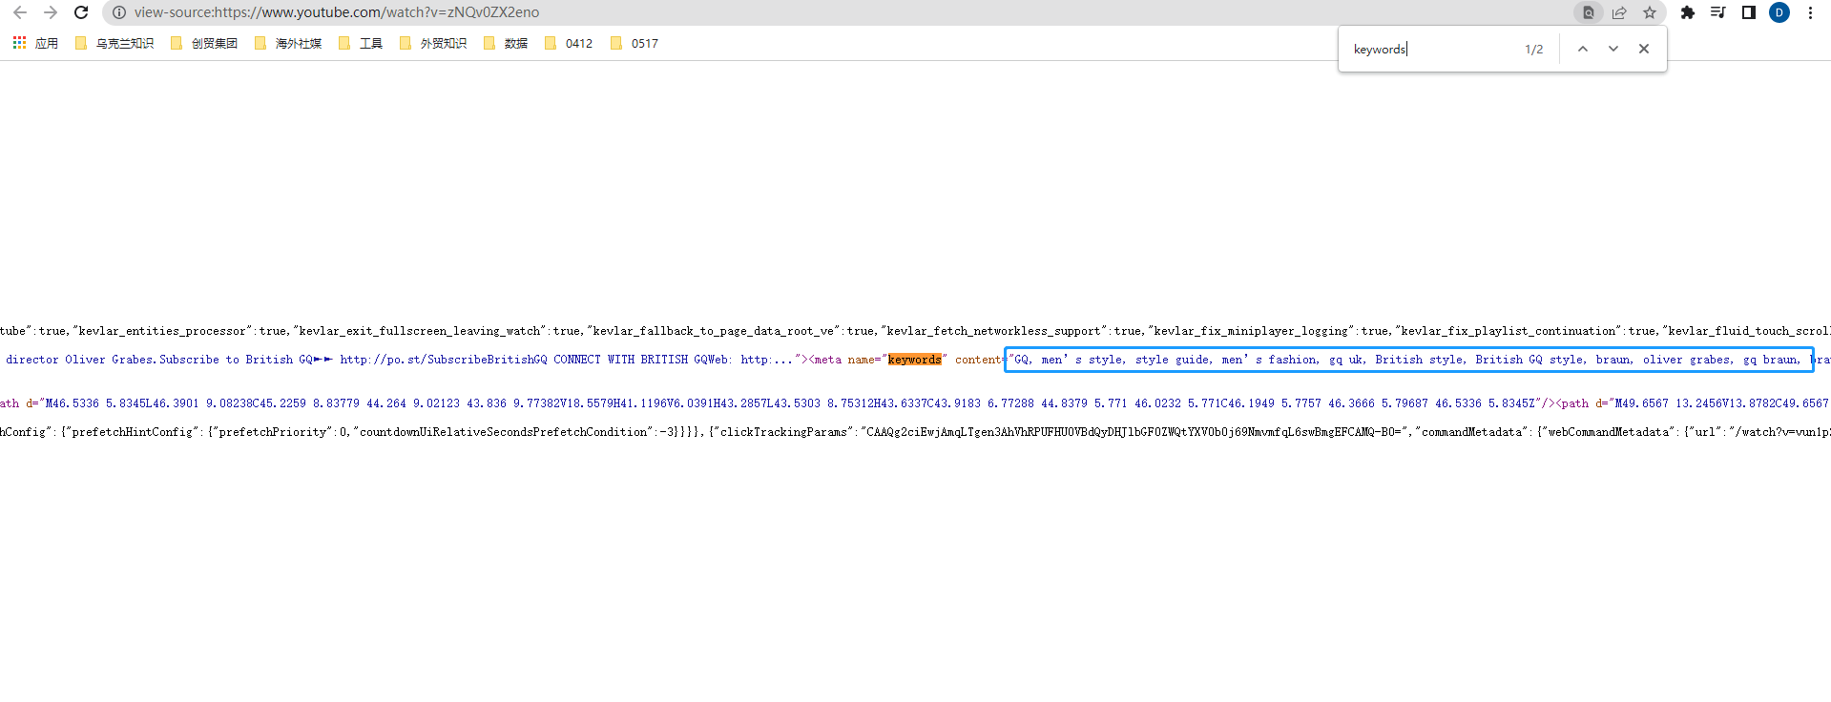Click the find-in-page icon in address bar
This screenshot has height=702, width=1831.
(x=1589, y=12)
